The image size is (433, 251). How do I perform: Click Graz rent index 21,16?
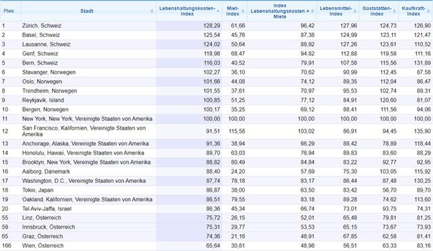(238, 236)
